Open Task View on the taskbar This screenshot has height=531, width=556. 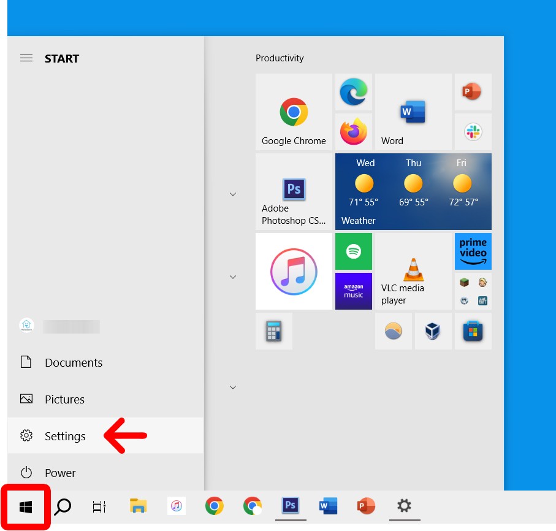click(99, 506)
